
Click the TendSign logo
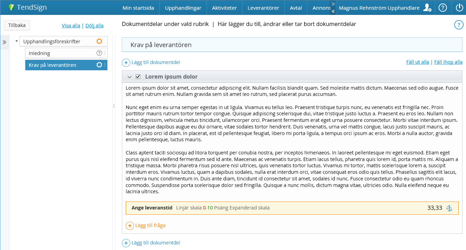pos(27,7)
